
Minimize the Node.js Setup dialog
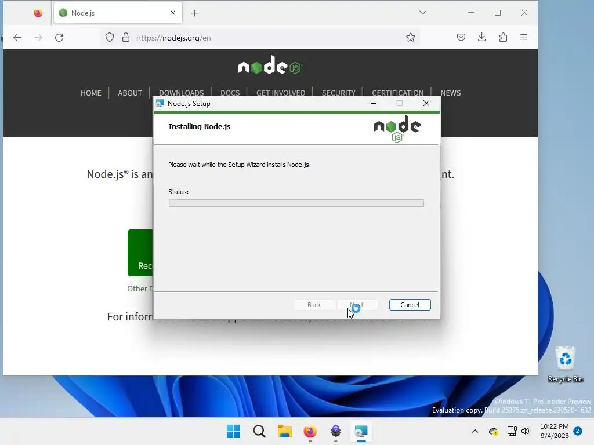pyautogui.click(x=374, y=103)
